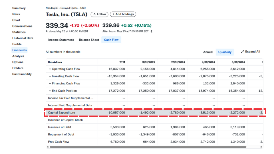Click the Tesla, Inc. (TSLA) title

point(67,15)
